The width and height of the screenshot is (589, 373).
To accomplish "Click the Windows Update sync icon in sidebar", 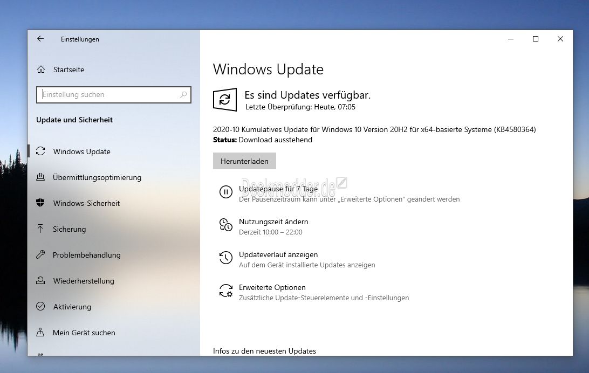I will pos(40,151).
